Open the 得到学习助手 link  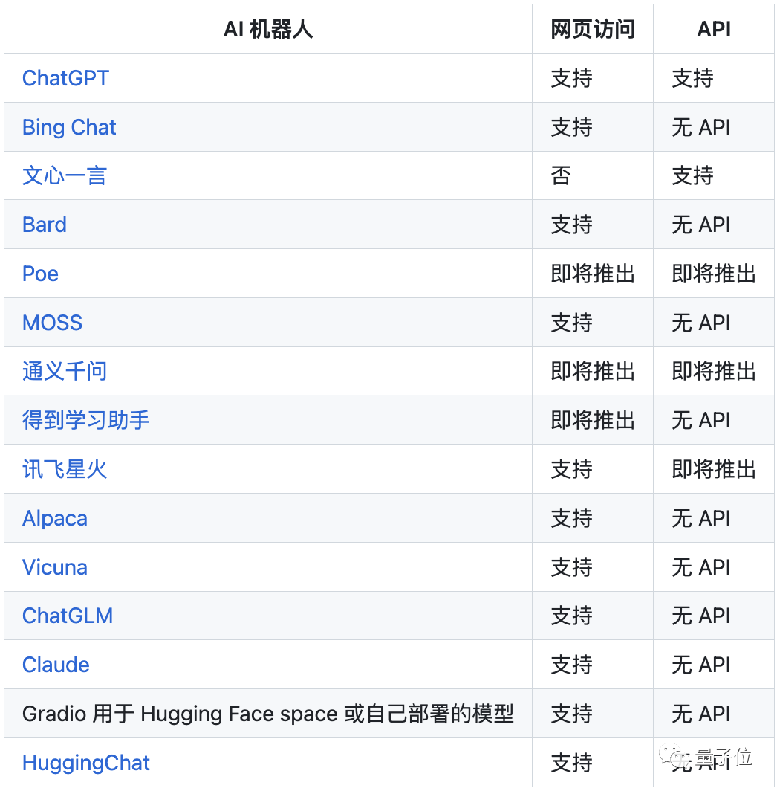[85, 420]
